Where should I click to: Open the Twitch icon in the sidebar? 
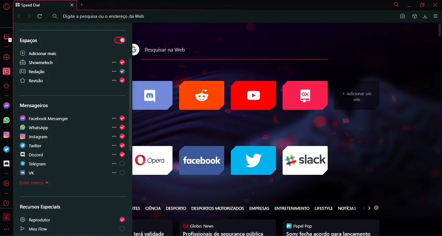point(6,37)
